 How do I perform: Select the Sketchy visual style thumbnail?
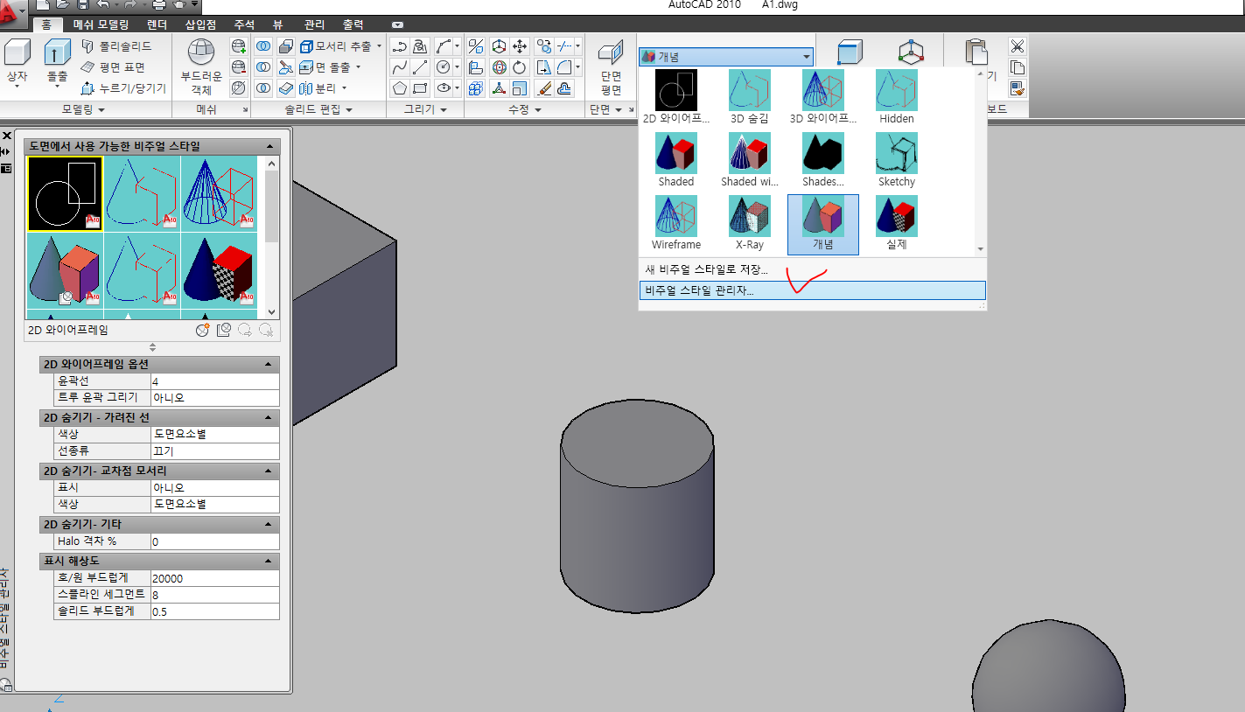point(897,160)
